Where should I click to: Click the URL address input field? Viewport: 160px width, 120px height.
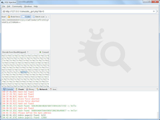pos(78,11)
